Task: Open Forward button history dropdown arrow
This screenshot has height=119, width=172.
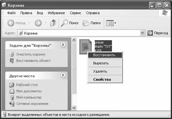Action: pos(46,23)
